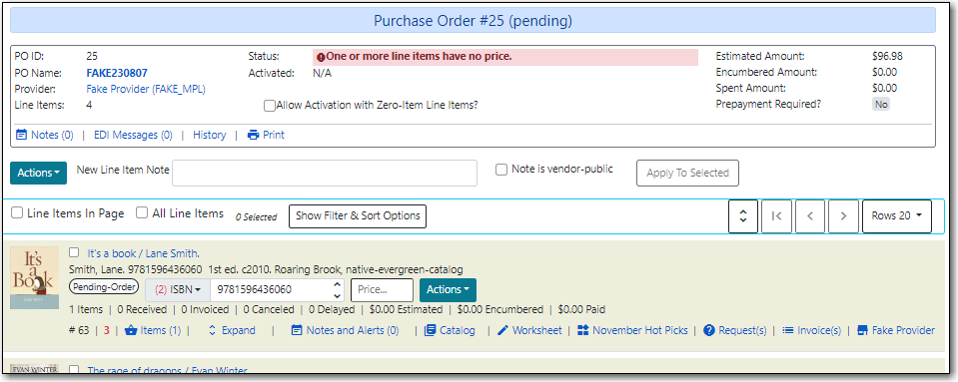Click the notes icon beside Notes and Alerts
The height and width of the screenshot is (382, 958).
pos(297,330)
